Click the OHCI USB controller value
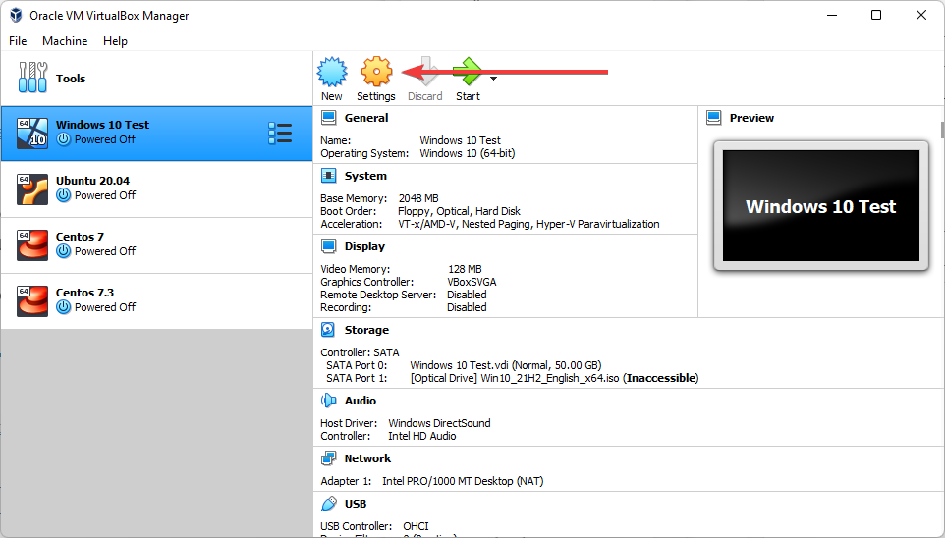This screenshot has height=538, width=945. [x=416, y=526]
